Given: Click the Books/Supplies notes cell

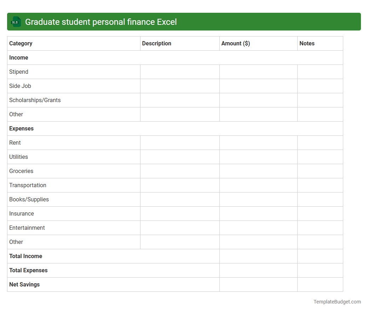Looking at the screenshot, I should click(x=320, y=199).
